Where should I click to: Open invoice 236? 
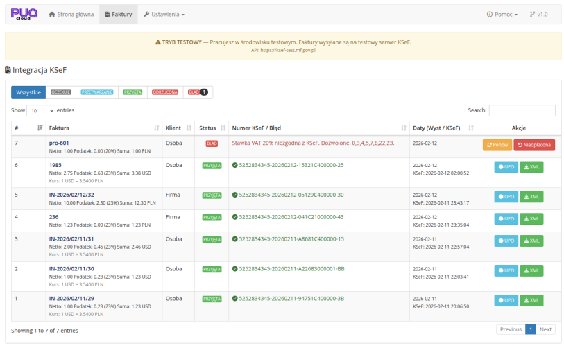(53, 217)
